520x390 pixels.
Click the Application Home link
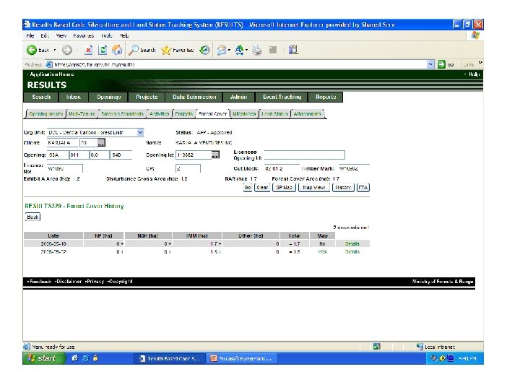(52, 74)
